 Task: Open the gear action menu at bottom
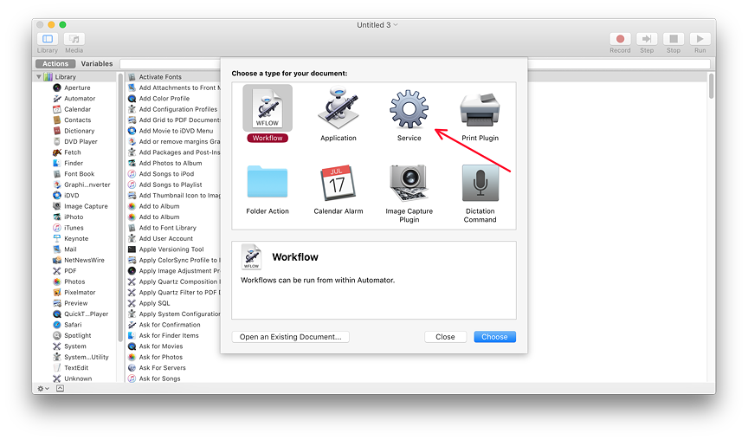tap(43, 388)
